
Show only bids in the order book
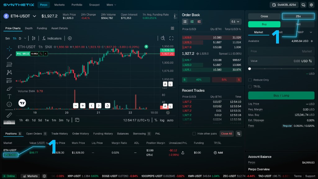tap(192, 21)
